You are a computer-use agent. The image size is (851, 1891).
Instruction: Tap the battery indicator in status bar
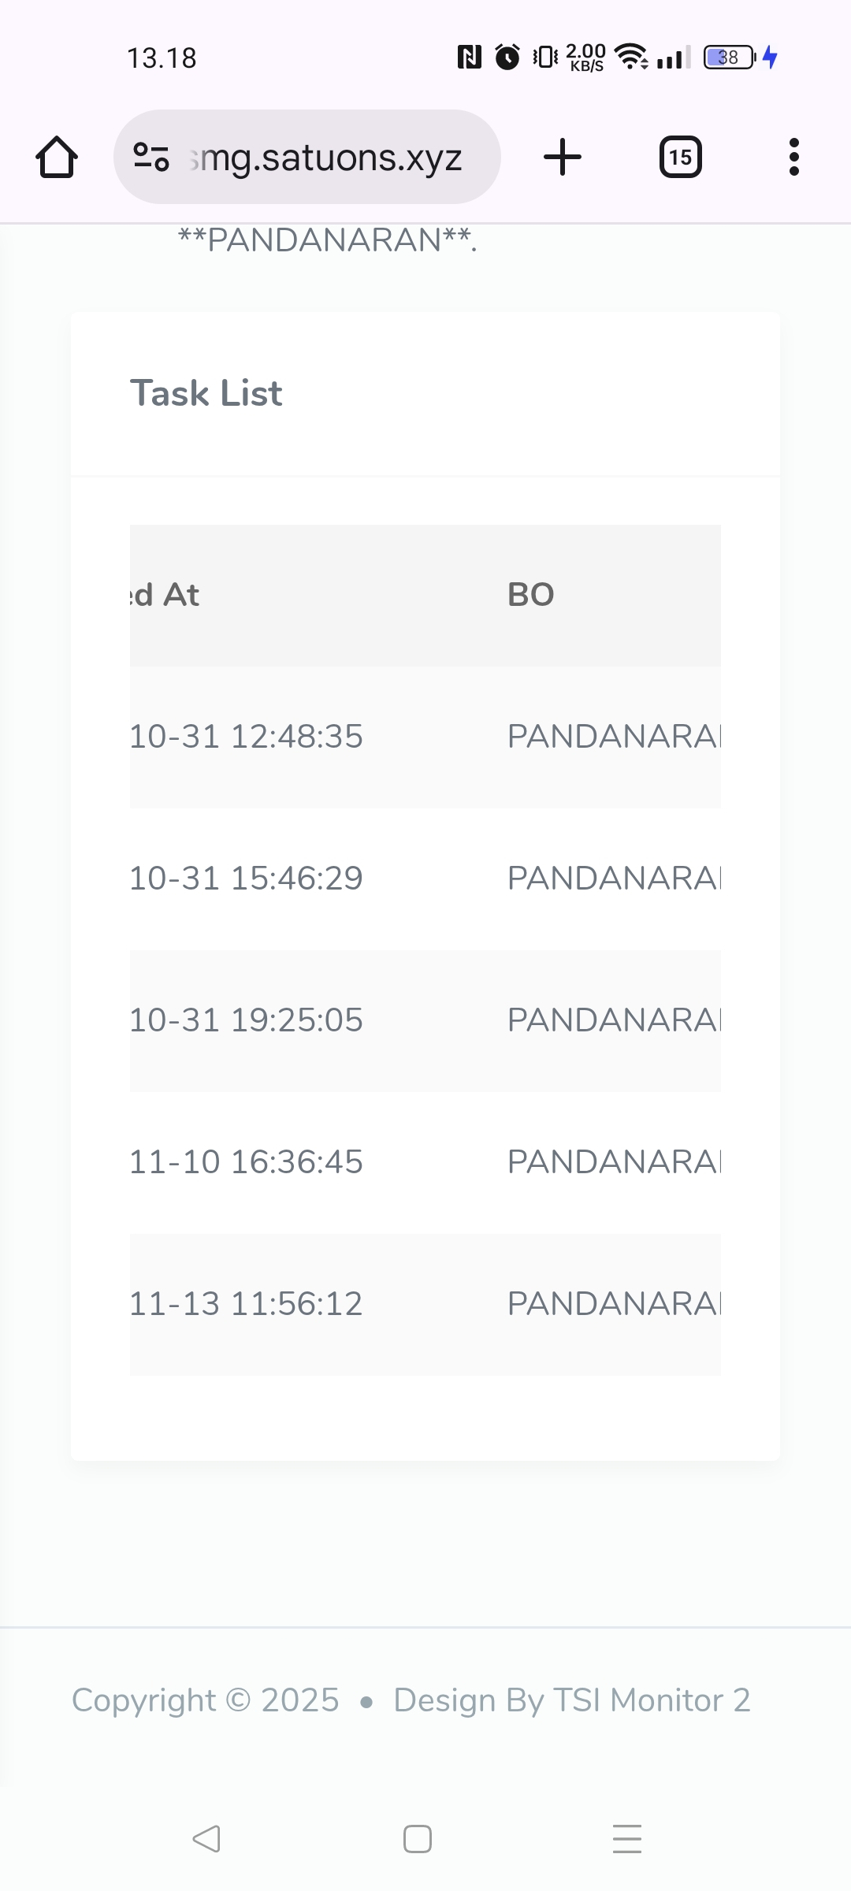730,58
